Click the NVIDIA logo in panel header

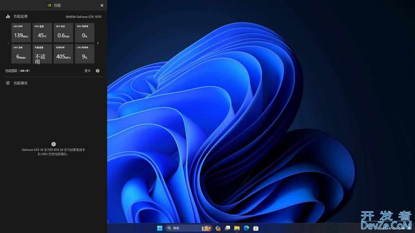[x=49, y=6]
